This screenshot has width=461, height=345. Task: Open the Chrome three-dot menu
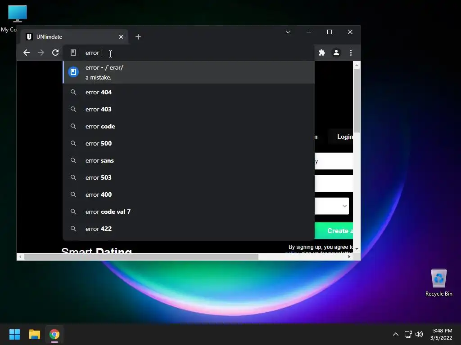351,53
